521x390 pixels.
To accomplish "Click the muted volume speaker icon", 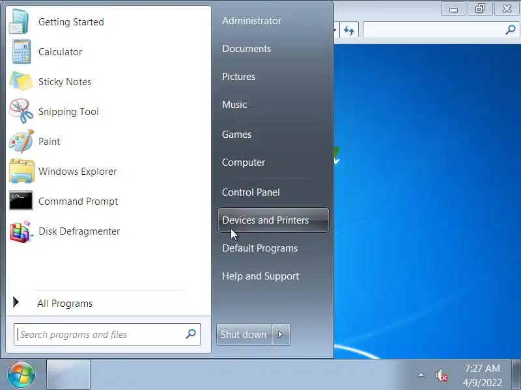I will (x=442, y=376).
